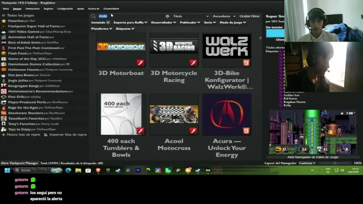Image resolution: width=363 pixels, height=204 pixels.
Task: Show all games via Todos los Juegos
Action: point(20,15)
